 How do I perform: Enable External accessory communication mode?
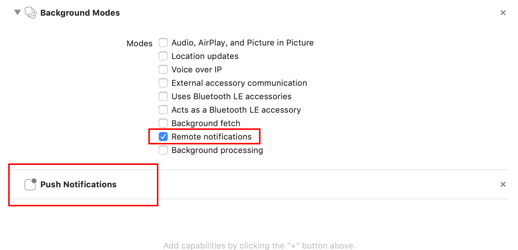(x=163, y=83)
